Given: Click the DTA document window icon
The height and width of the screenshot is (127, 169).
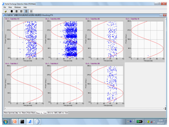Looking at the screenshot, I should pyautogui.click(x=4, y=15).
